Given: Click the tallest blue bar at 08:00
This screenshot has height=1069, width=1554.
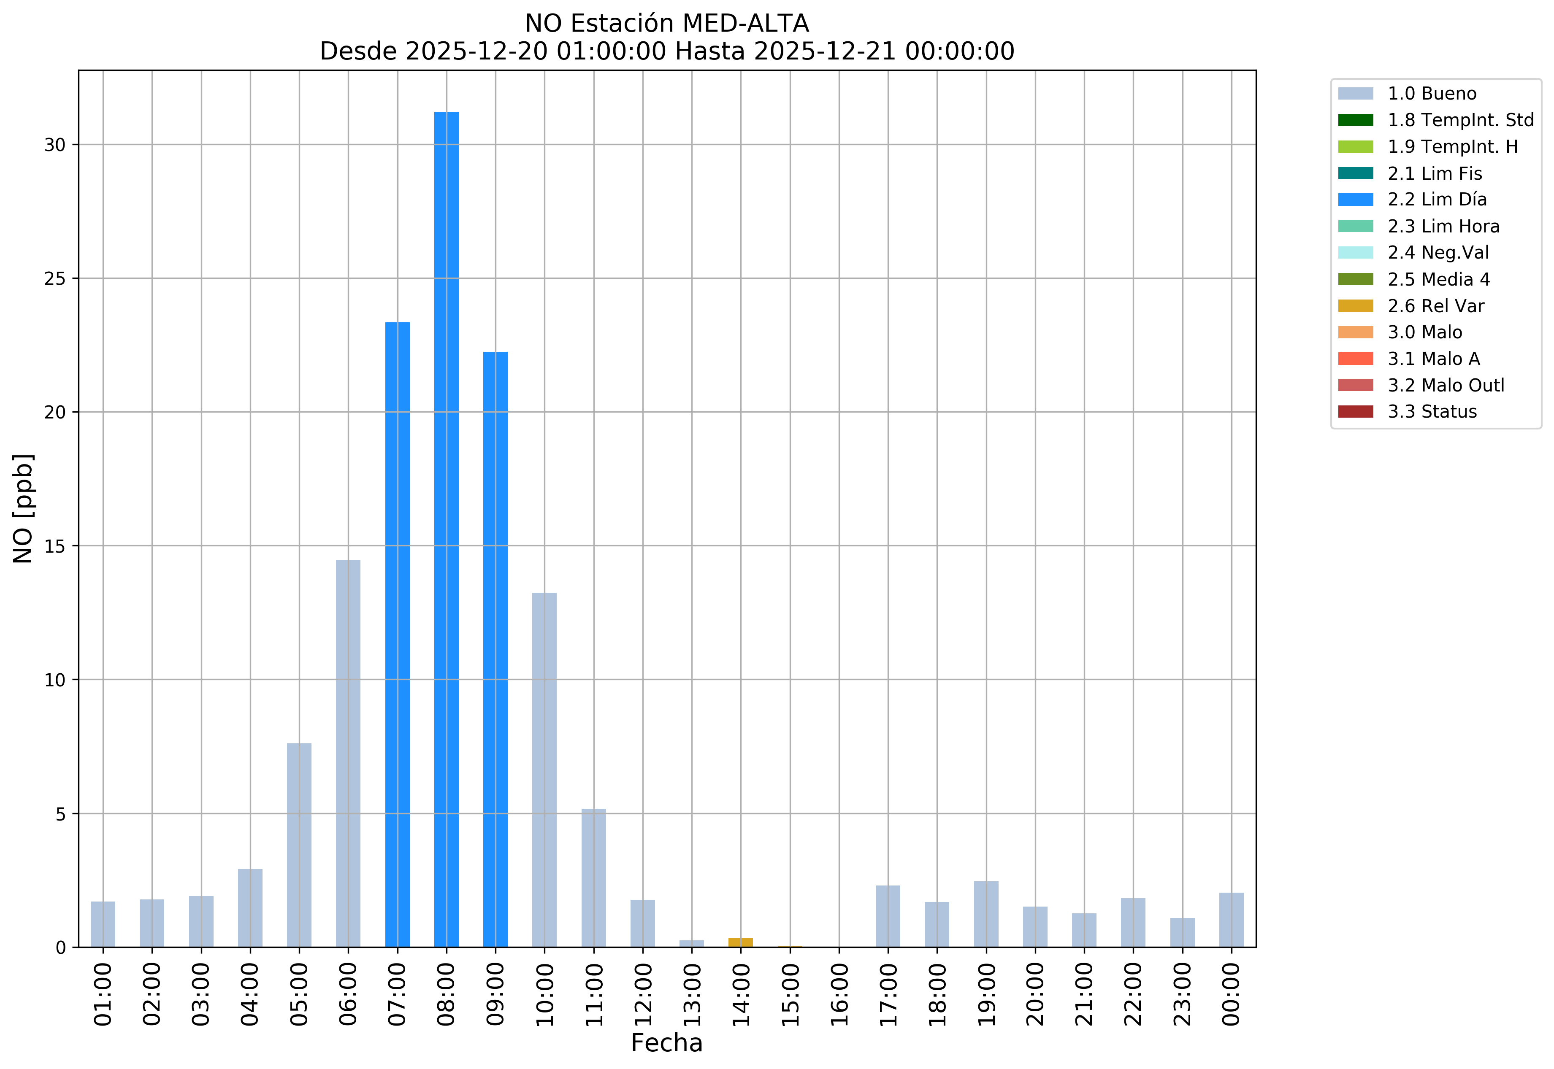Looking at the screenshot, I should point(446,529).
